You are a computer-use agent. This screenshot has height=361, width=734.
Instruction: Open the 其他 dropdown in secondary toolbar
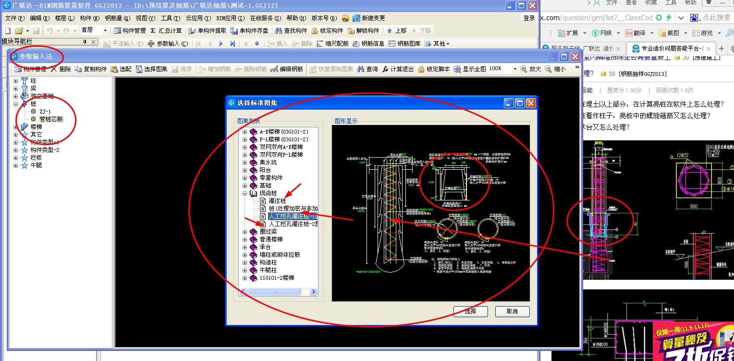[437, 43]
